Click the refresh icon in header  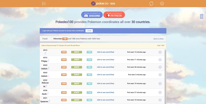[151, 4]
